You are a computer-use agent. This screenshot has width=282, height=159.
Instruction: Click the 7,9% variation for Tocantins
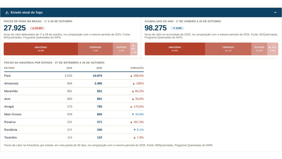(139, 138)
